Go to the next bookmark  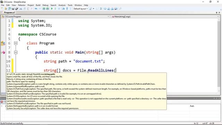[x=112, y=9]
